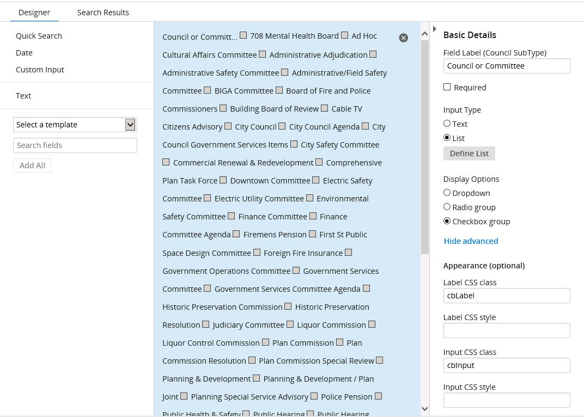Edit the Input CSS class field
The image size is (584, 417).
pyautogui.click(x=507, y=365)
